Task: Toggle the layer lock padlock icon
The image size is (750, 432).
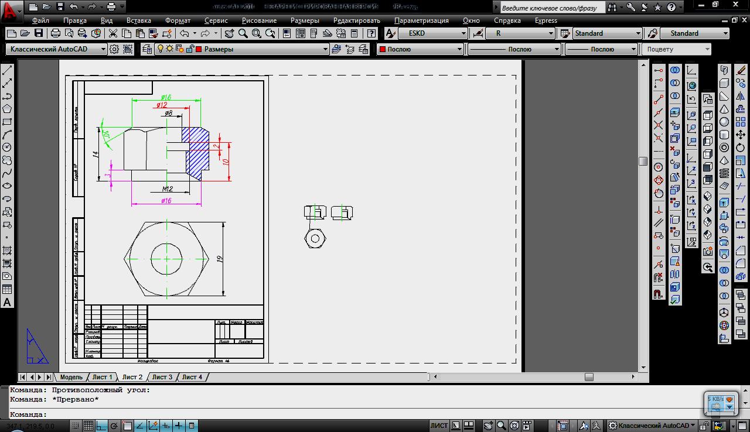Action: [x=190, y=49]
